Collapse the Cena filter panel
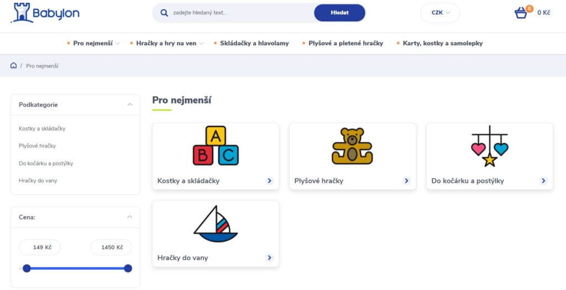 tap(130, 217)
